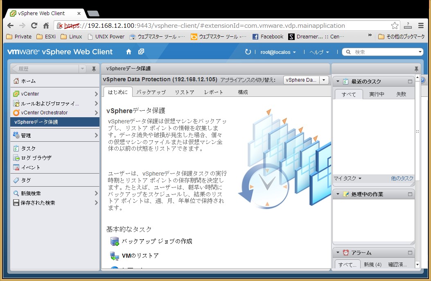Screen dimensions: 431x281
Task: Show more bookmarks with chevron
Action: [x=370, y=35]
